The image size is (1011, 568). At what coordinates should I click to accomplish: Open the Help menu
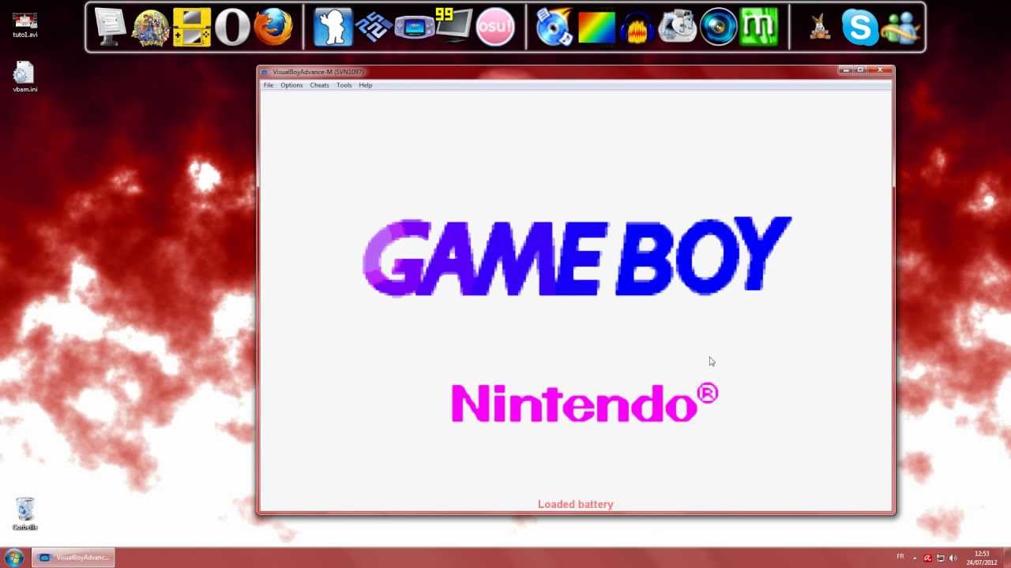click(x=366, y=85)
